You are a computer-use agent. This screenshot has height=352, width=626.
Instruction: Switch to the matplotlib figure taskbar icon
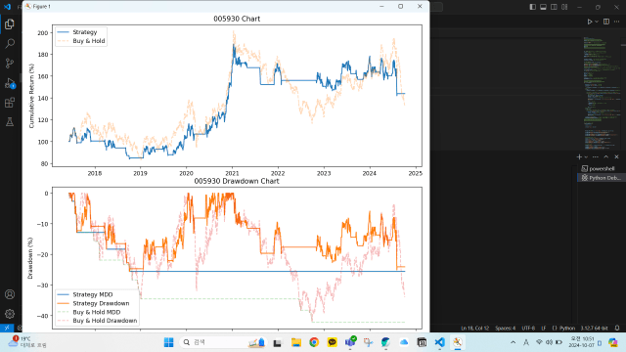458,342
